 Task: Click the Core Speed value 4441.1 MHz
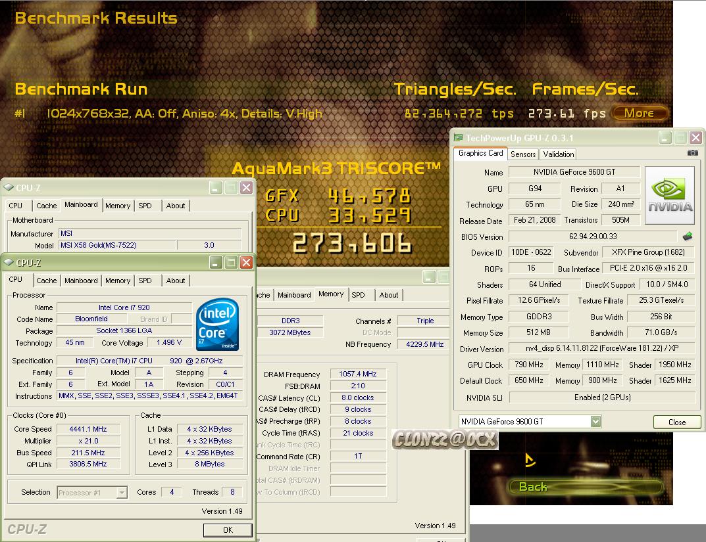pyautogui.click(x=88, y=429)
